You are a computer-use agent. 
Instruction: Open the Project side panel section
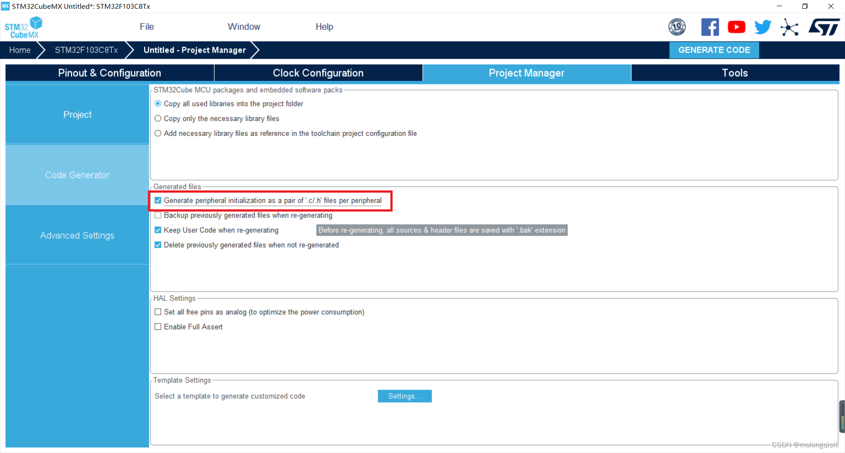[x=77, y=114]
